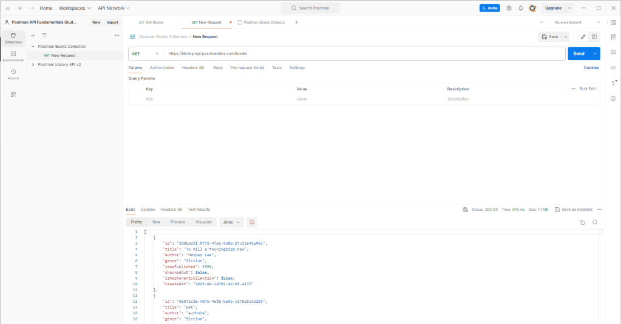Open the Environments sidebar panel
Viewport: 621px width, 324px height.
tap(13, 56)
